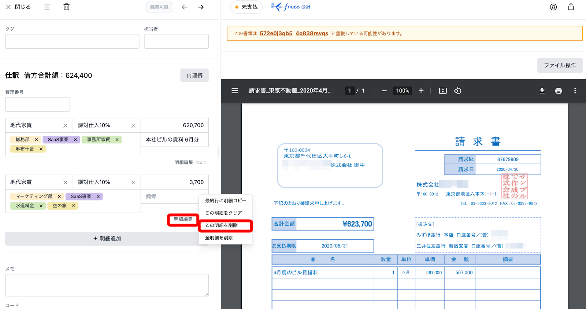
Task: Click the ファイル操作 button
Action: [x=560, y=65]
